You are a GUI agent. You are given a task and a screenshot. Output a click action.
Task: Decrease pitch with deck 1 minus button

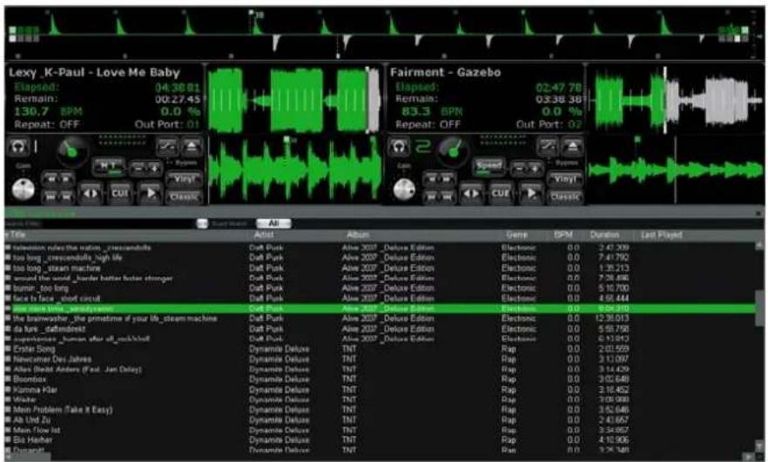click(138, 169)
